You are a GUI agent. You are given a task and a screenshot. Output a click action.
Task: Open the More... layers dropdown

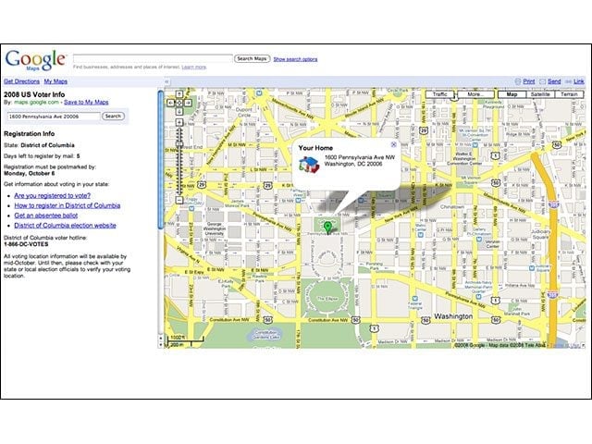pos(475,94)
